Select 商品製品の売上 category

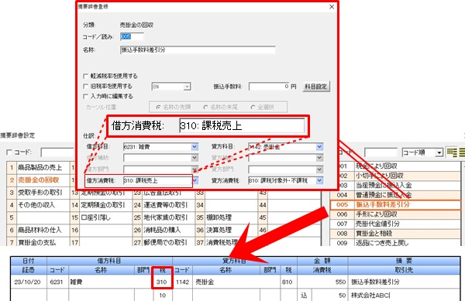(38, 168)
